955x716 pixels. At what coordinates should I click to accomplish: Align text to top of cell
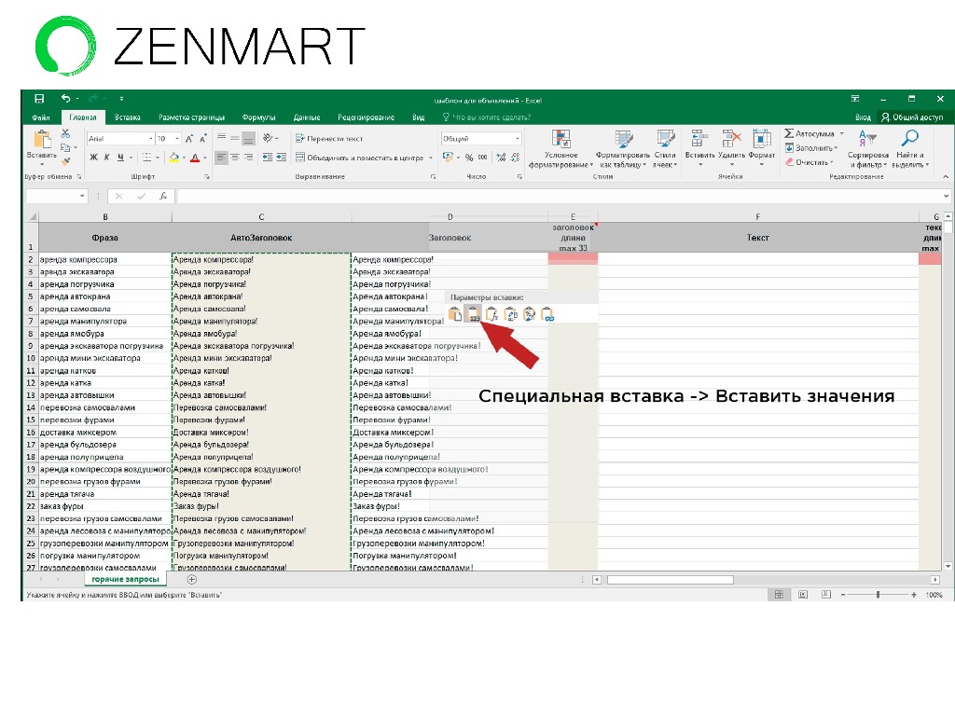pyautogui.click(x=222, y=138)
